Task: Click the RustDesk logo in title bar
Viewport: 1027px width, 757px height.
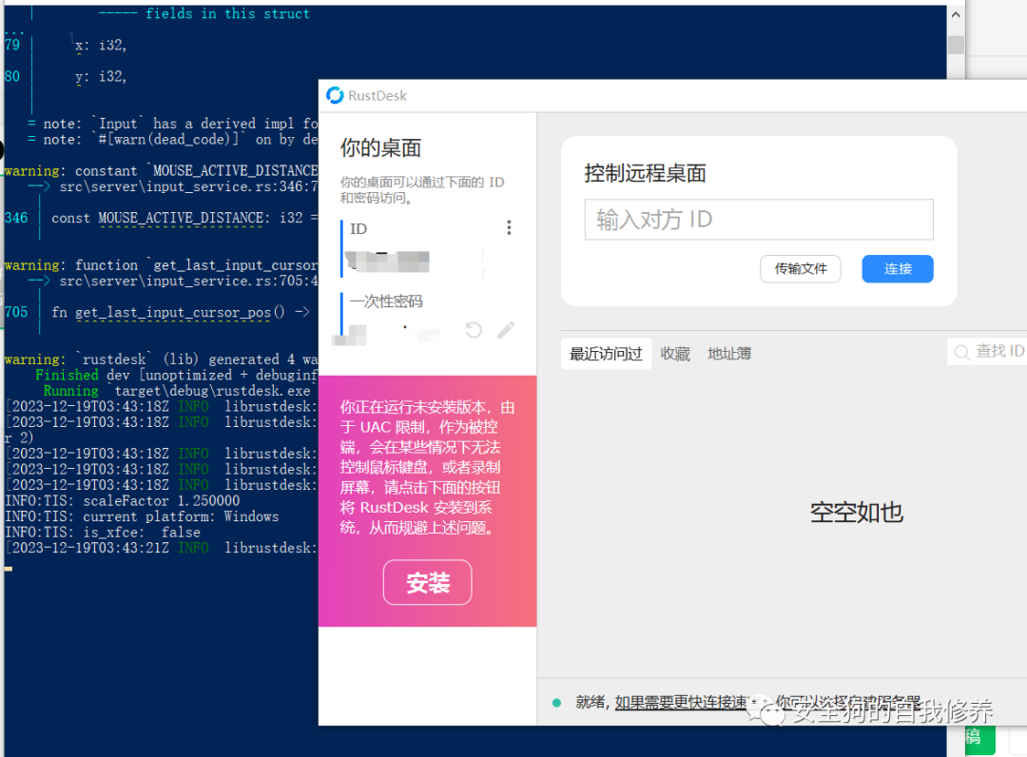Action: [x=335, y=95]
